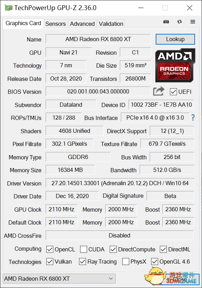Switch to the Sensors tab
Image resolution: width=202 pixels, height=288 pixels.
coord(55,24)
